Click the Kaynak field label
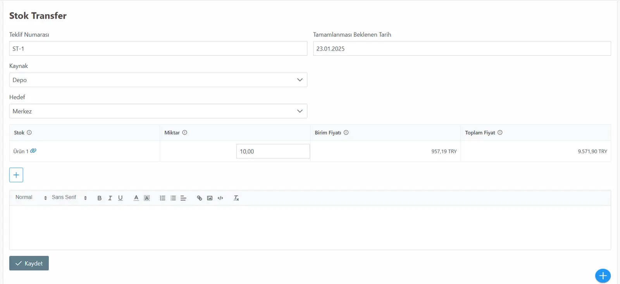This screenshot has height=284, width=620. tap(19, 66)
